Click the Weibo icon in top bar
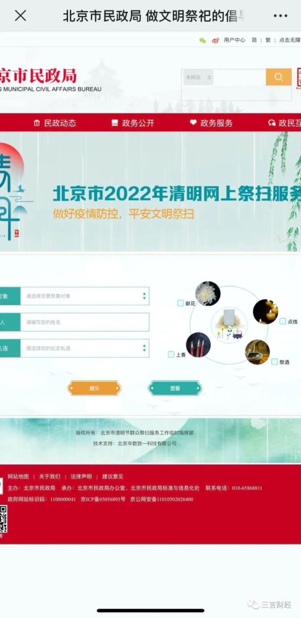Screen dimensions: 301x618 (216, 40)
